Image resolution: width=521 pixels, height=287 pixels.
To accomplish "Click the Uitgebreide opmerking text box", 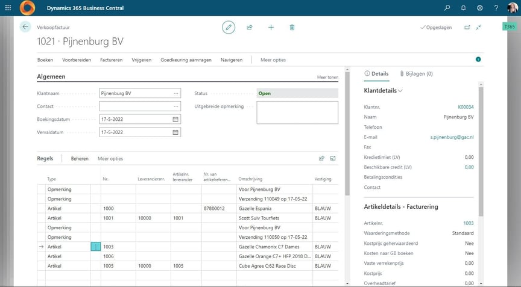I will coord(297,113).
